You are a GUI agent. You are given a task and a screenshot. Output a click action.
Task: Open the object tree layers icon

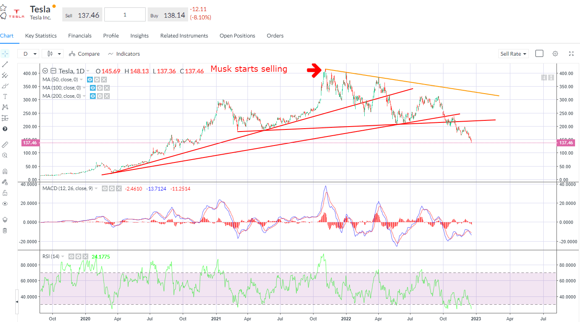click(5, 220)
